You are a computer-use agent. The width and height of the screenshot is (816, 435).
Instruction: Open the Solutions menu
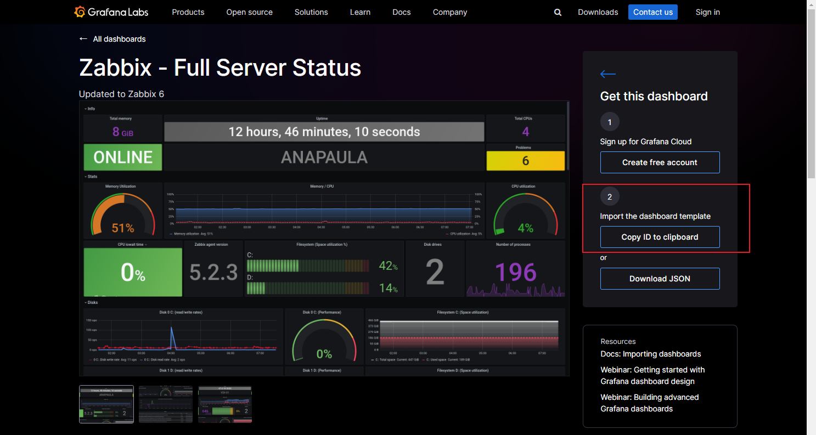[x=311, y=12]
